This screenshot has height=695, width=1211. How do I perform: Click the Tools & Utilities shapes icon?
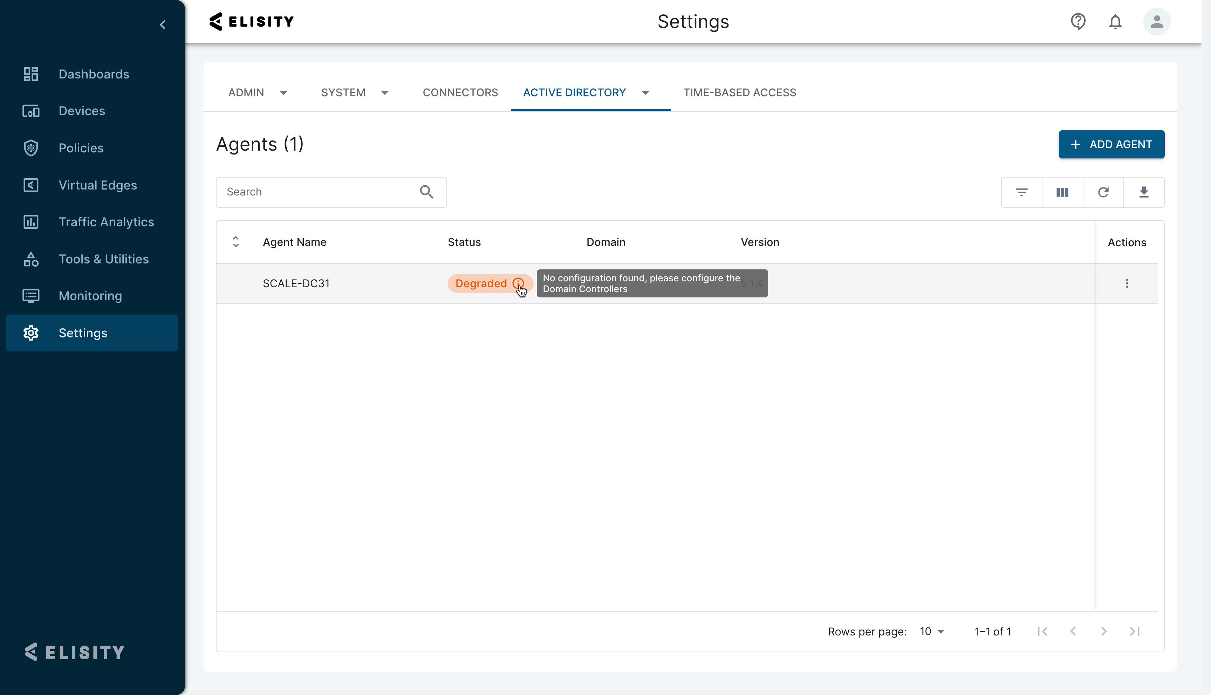point(31,259)
